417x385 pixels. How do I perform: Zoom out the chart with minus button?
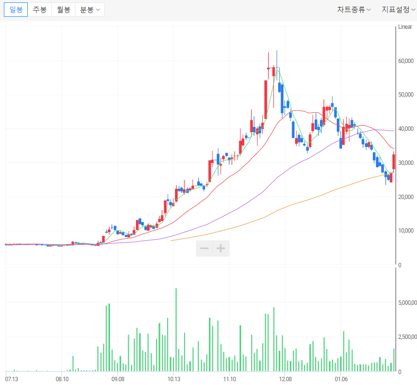204,248
